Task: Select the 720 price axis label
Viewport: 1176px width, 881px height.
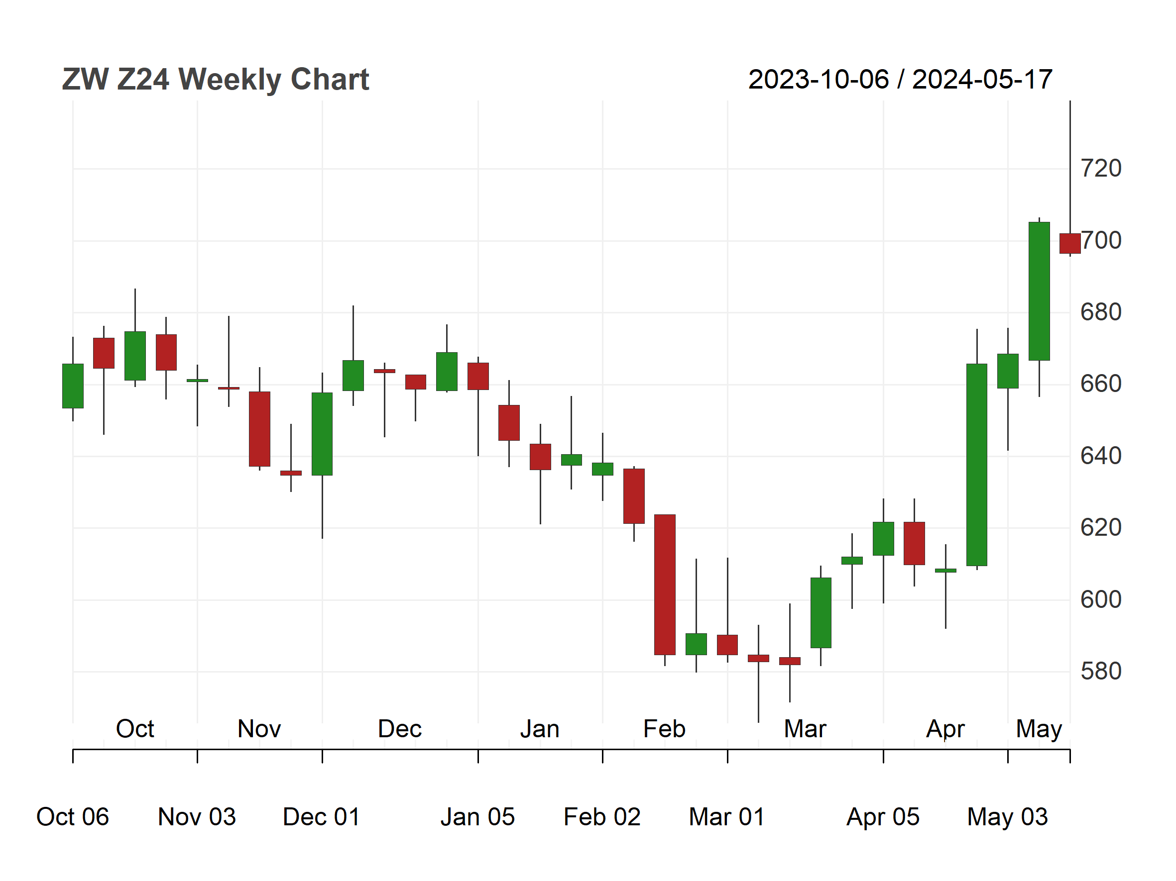Action: [x=1100, y=168]
